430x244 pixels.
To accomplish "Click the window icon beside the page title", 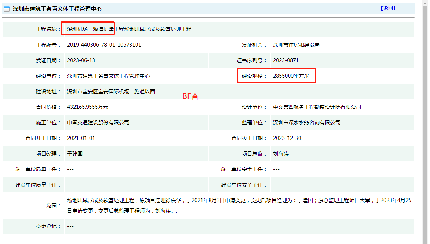I will click(x=7, y=9).
